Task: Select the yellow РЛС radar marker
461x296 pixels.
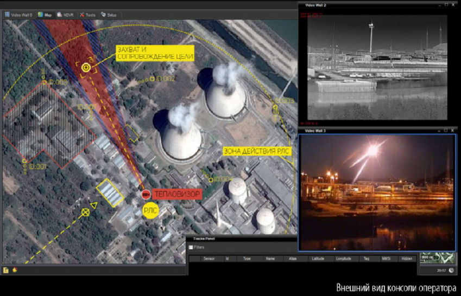Action: (x=151, y=211)
